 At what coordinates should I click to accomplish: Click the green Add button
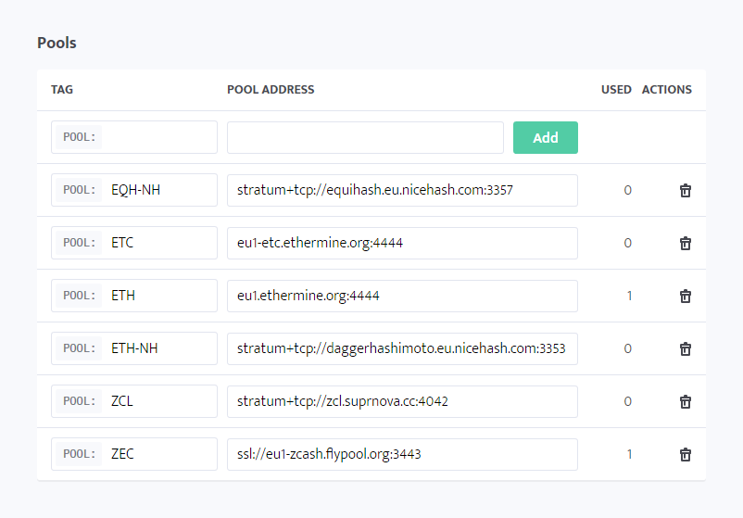click(546, 137)
